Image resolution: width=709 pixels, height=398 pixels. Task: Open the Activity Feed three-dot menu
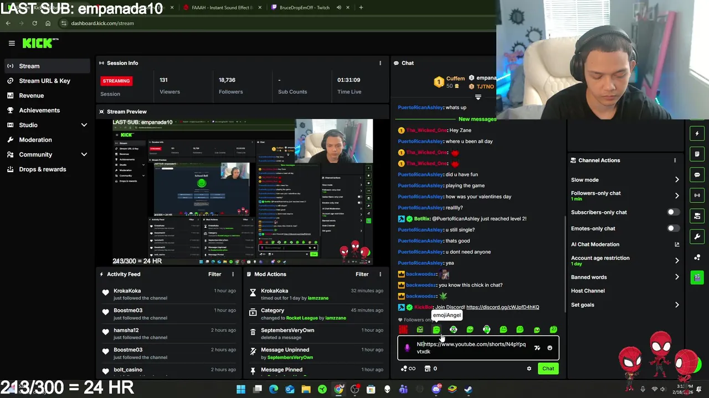pyautogui.click(x=233, y=274)
